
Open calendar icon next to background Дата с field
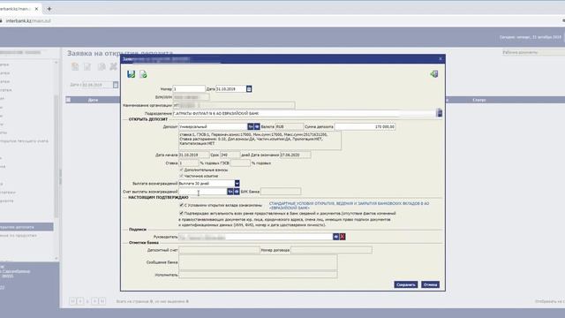point(116,85)
